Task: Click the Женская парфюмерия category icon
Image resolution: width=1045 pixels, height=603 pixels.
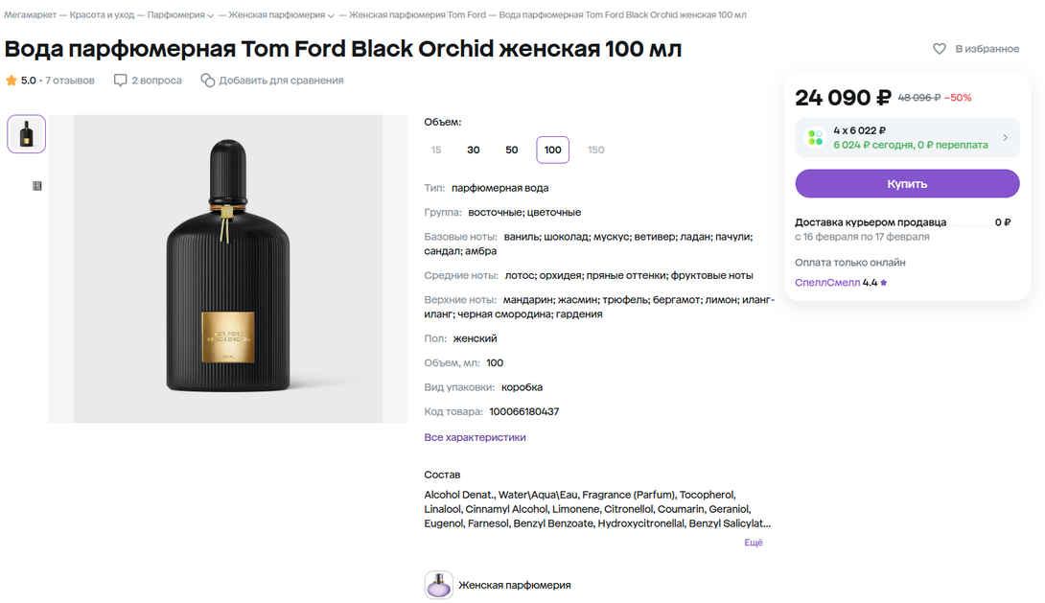Action: pos(438,585)
